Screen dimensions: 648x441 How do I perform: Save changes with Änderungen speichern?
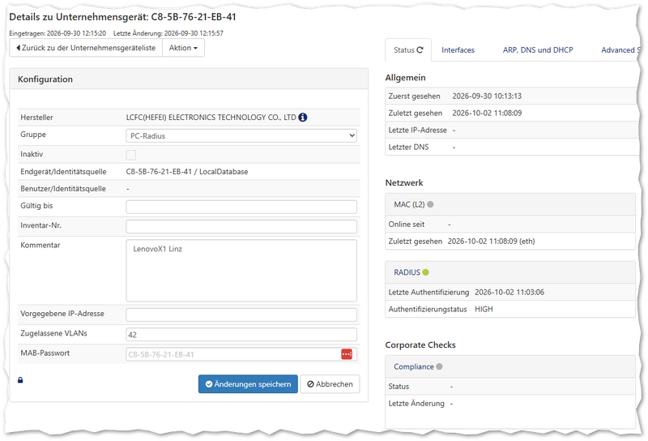pos(248,384)
